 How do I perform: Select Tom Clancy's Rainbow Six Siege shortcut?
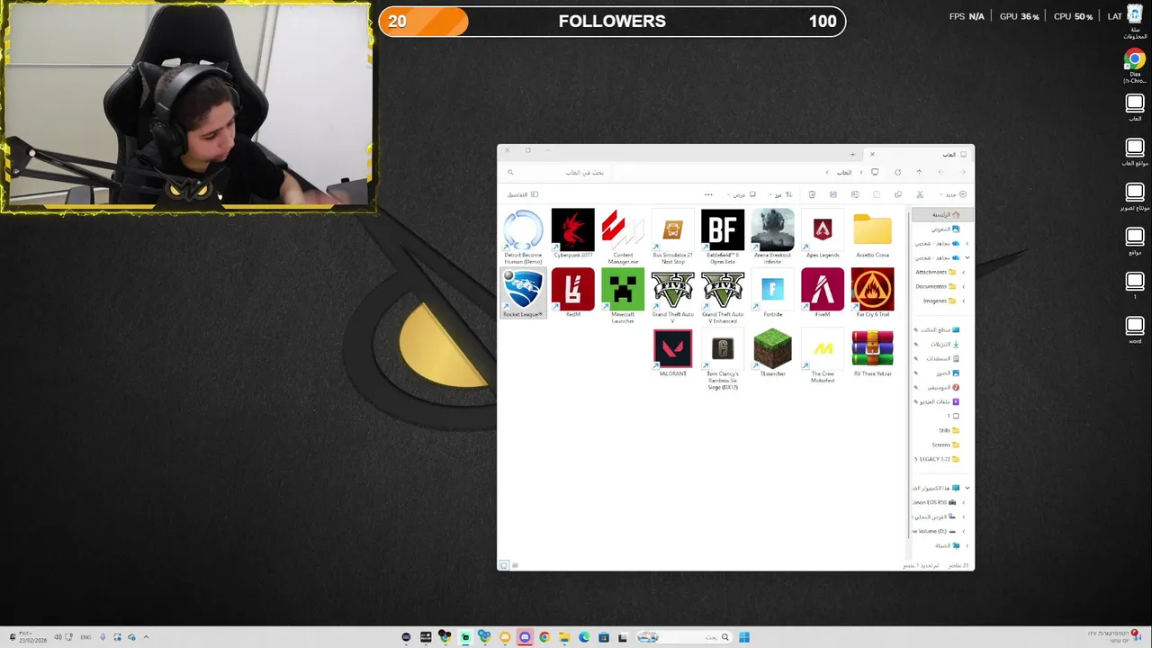[723, 358]
